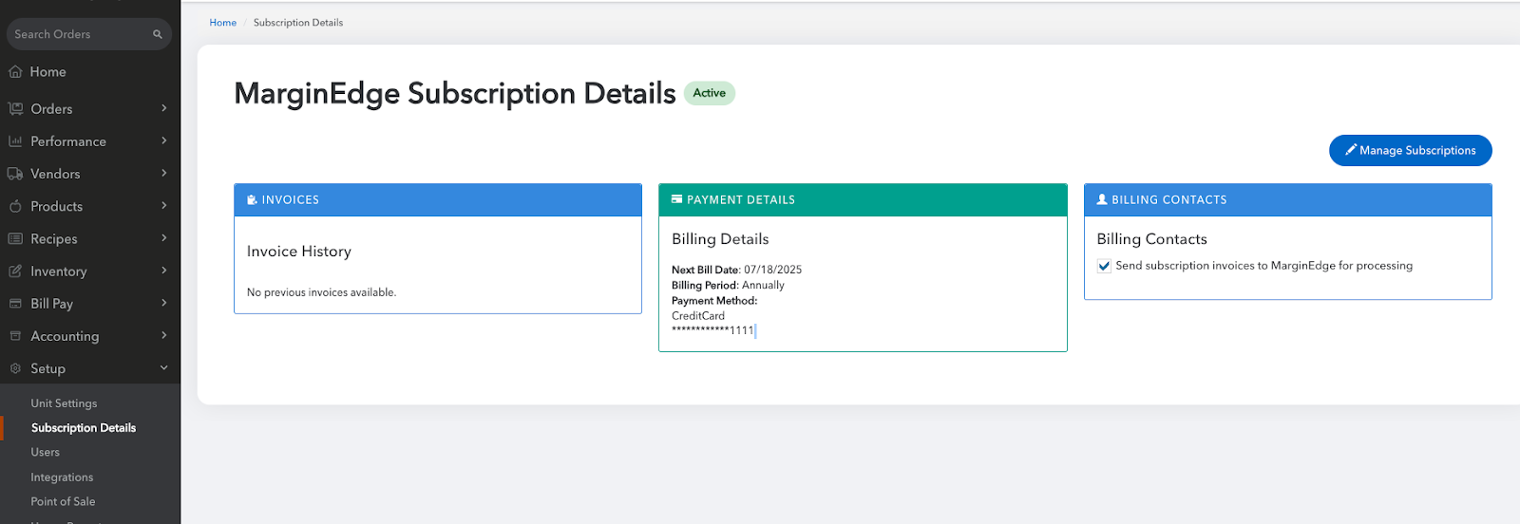Uncheck Send subscription invoices to MarginEdge checkbox
Screen dimensions: 1520x524
pyautogui.click(x=1104, y=266)
